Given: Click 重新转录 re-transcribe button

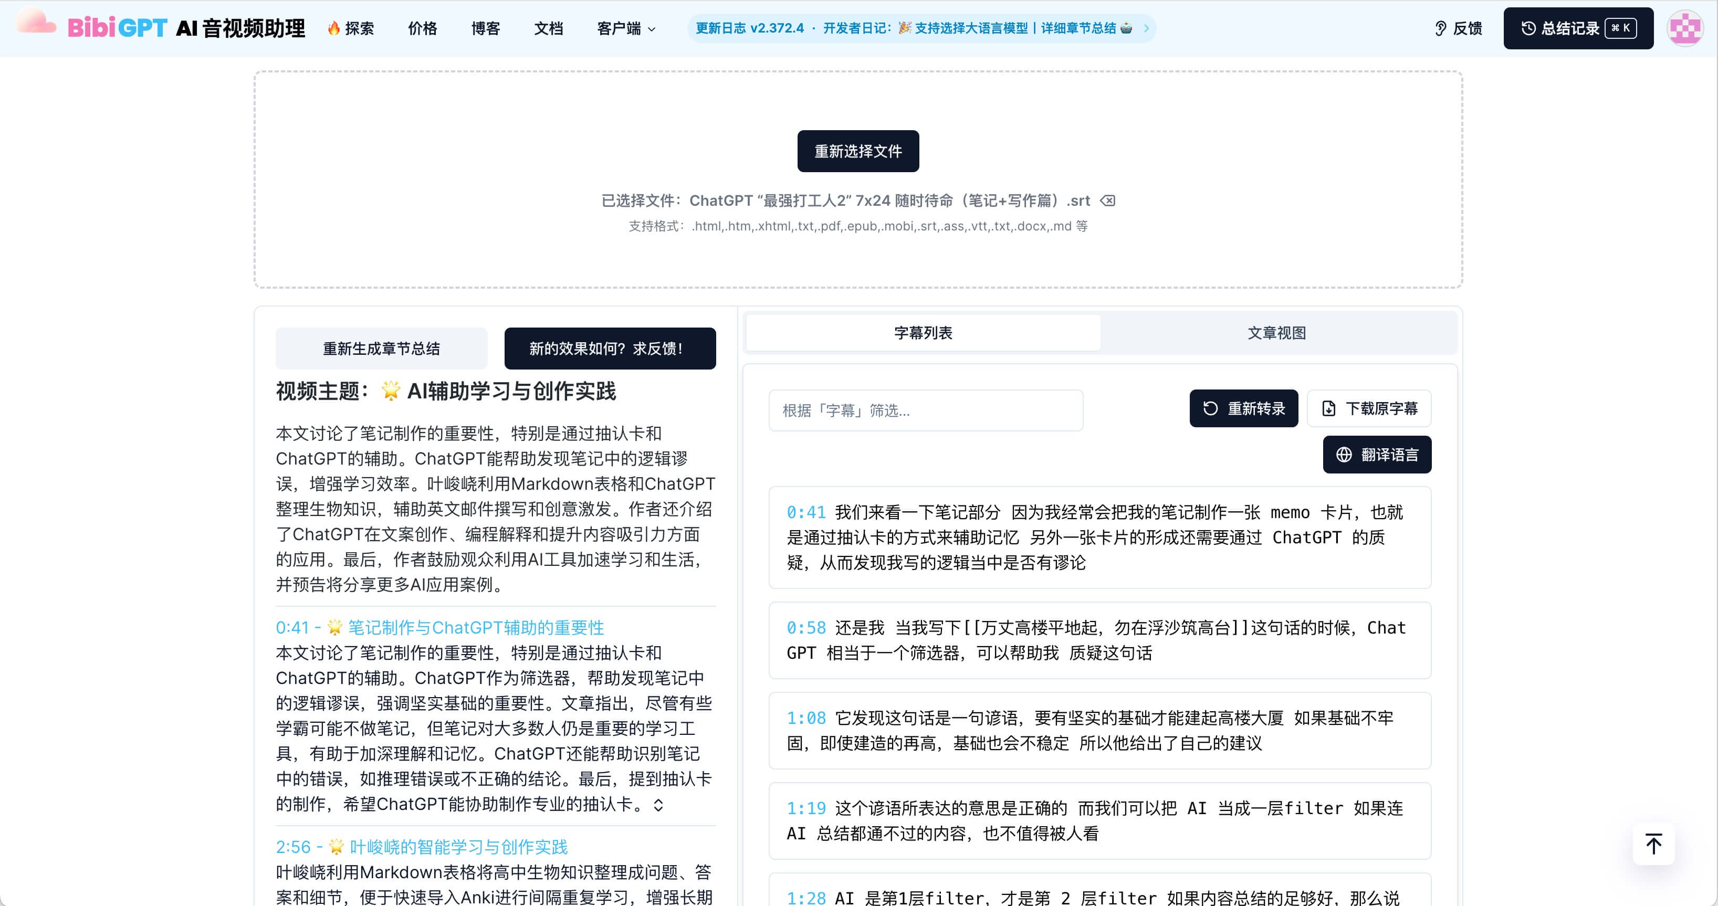Looking at the screenshot, I should click(x=1243, y=409).
